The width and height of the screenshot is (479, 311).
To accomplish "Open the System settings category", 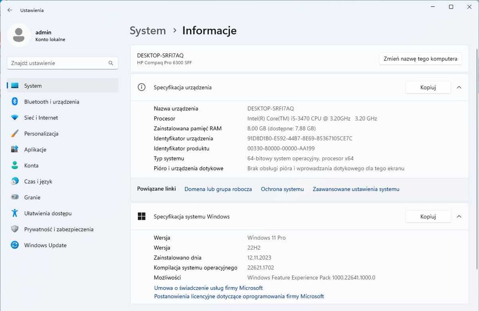I will (x=63, y=86).
